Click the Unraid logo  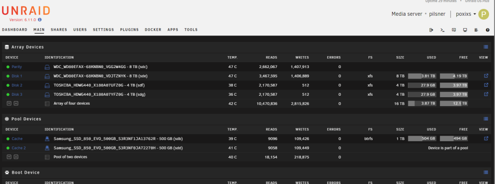[x=26, y=11]
